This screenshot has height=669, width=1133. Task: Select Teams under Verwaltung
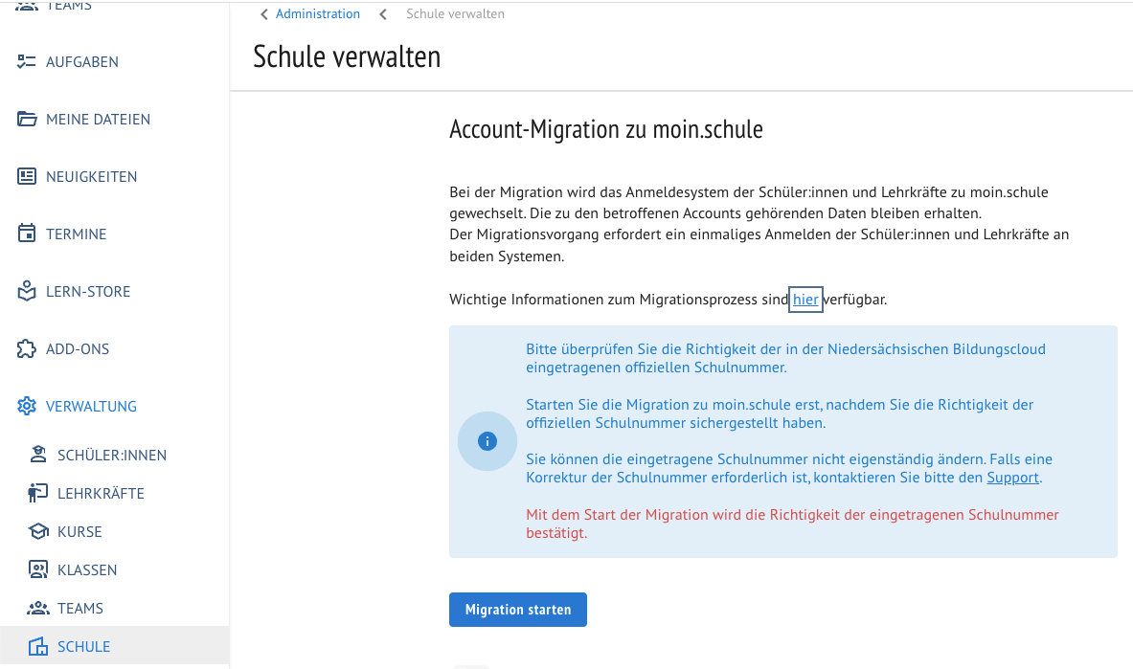point(80,609)
